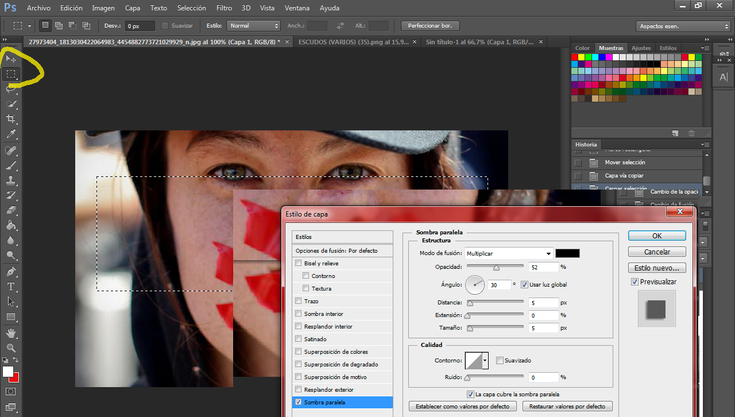This screenshot has height=417, width=735.
Task: Click the Opacidad value field
Action: tap(543, 267)
